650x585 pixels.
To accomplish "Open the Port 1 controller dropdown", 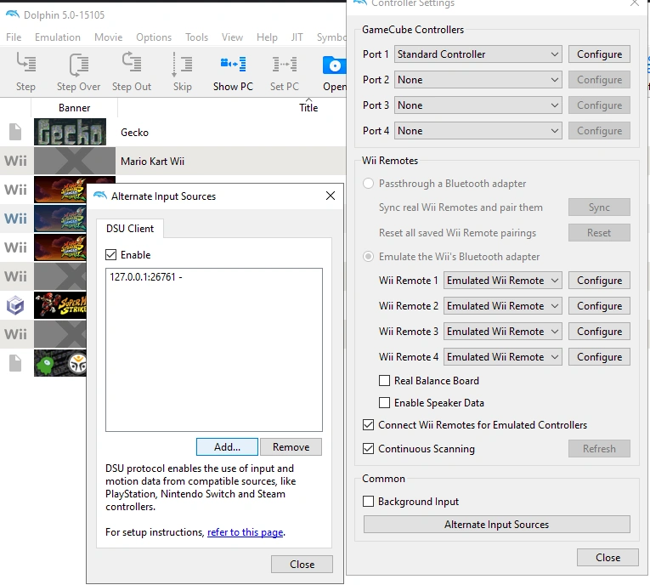I will 478,54.
